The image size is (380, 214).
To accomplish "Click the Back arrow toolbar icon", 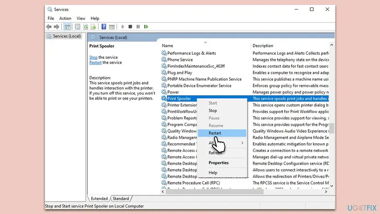I will click(x=49, y=27).
